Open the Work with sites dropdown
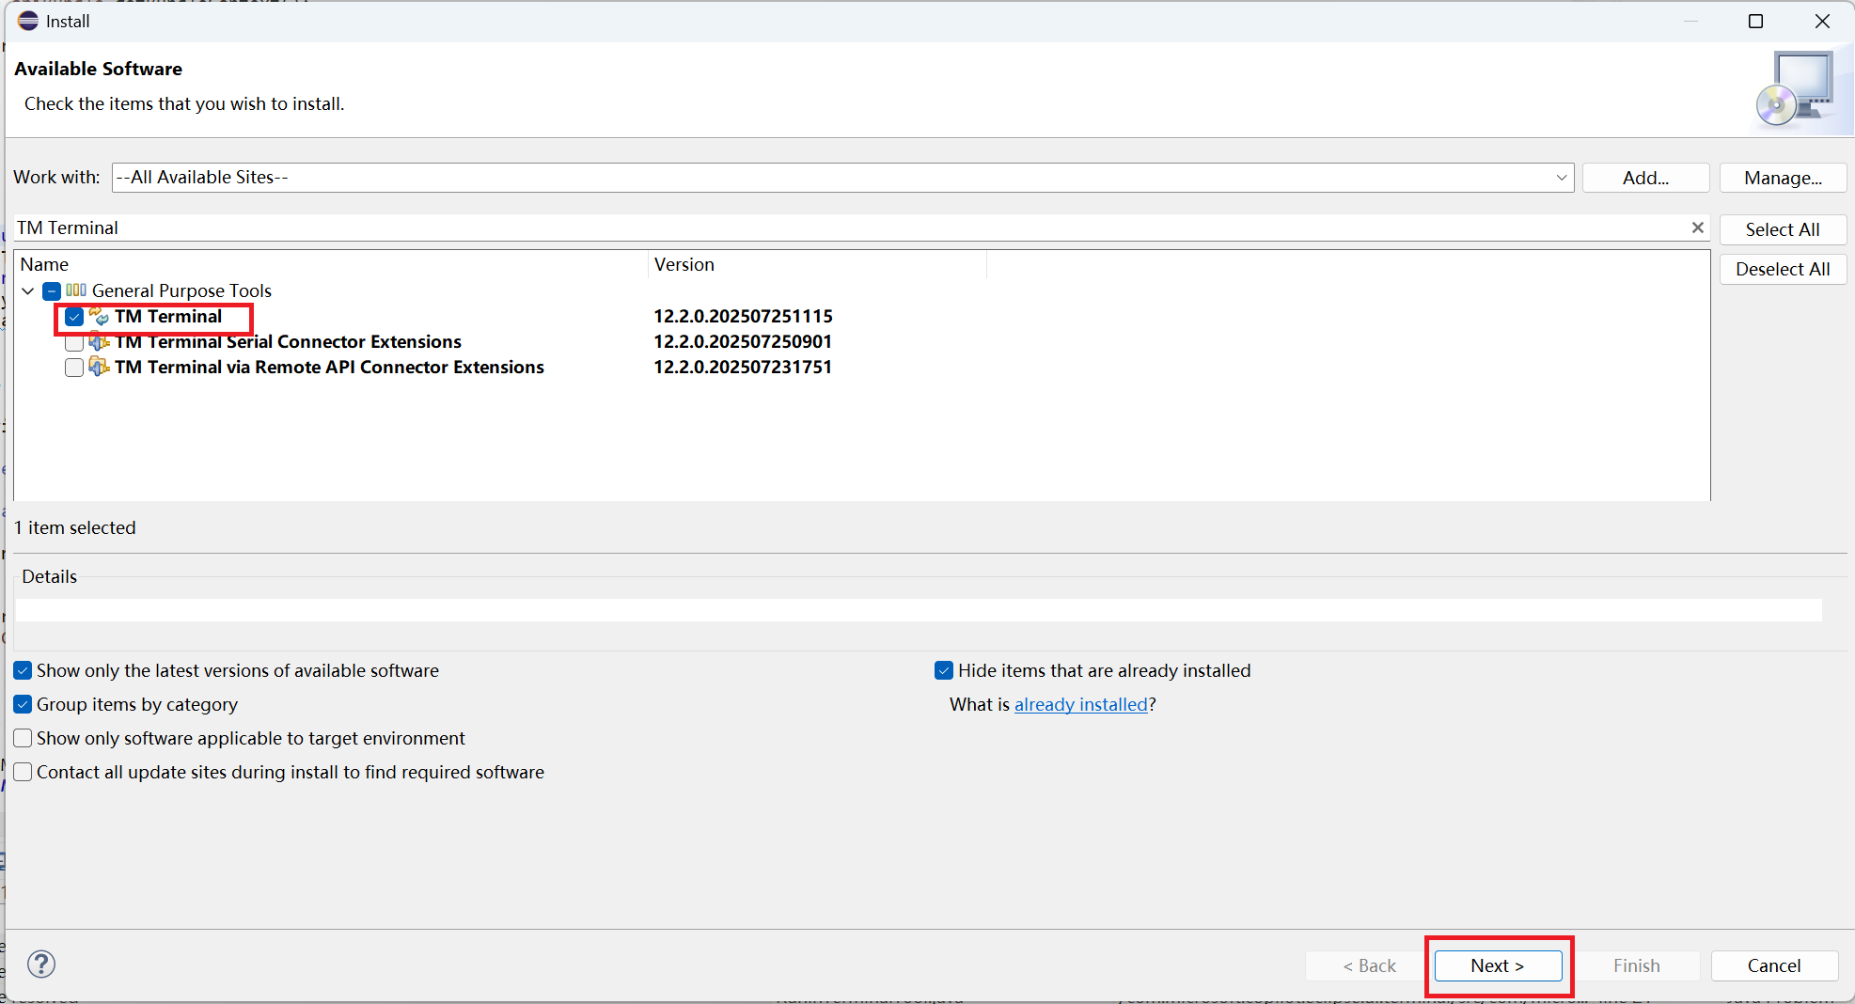The height and width of the screenshot is (1004, 1855). coord(1561,177)
